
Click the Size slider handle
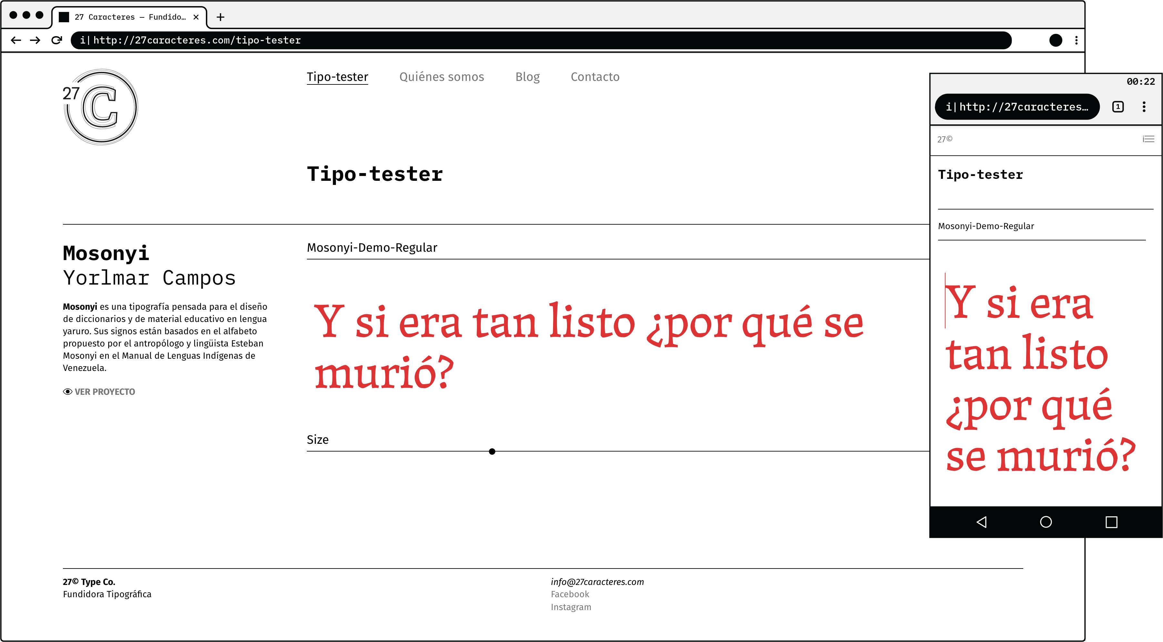pos(492,451)
